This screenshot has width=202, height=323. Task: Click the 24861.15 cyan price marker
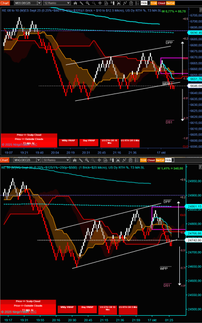click(x=194, y=206)
